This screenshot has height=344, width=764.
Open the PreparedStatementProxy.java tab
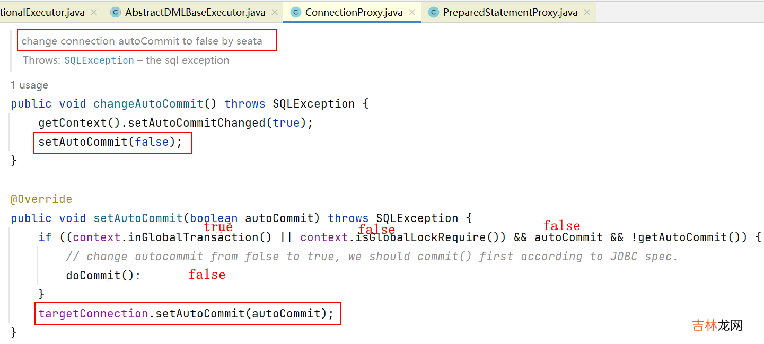[x=510, y=12]
